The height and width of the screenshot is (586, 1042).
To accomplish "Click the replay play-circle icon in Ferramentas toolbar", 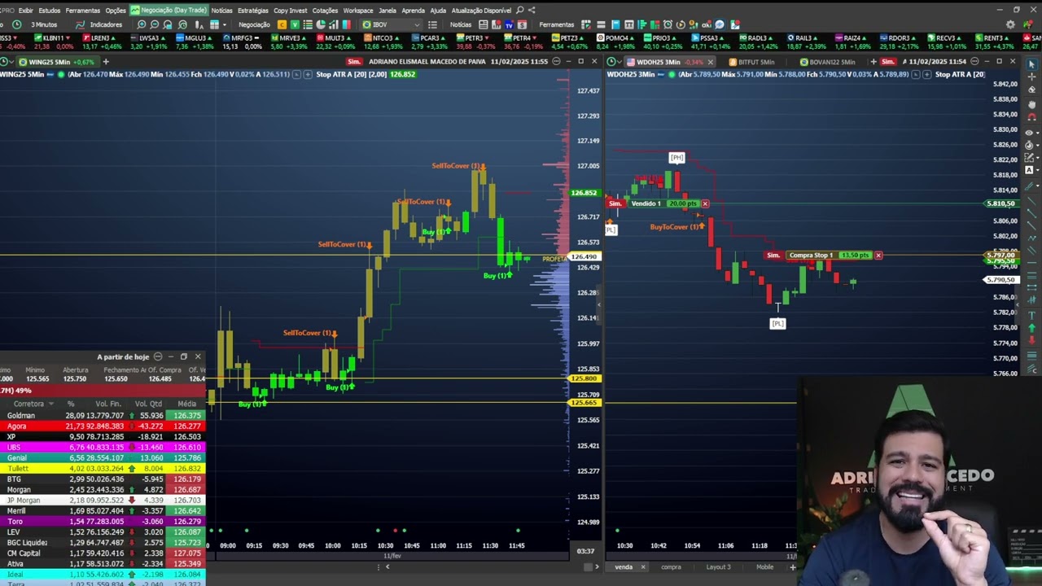I will (x=681, y=24).
